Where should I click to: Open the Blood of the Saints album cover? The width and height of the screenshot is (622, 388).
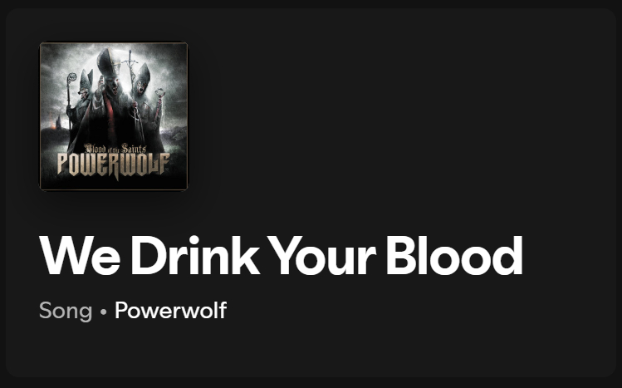coord(114,116)
